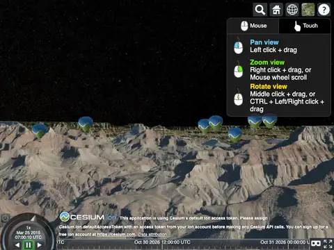This screenshot has height=250, width=334.
Task: Click the 'Left click + drag' text
Action: click(273, 50)
